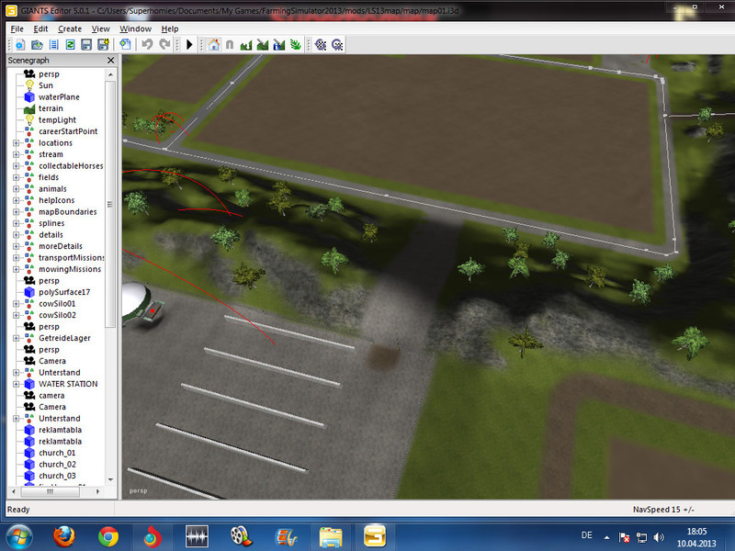Toggle the terrain sculpt mode icon

click(x=245, y=44)
